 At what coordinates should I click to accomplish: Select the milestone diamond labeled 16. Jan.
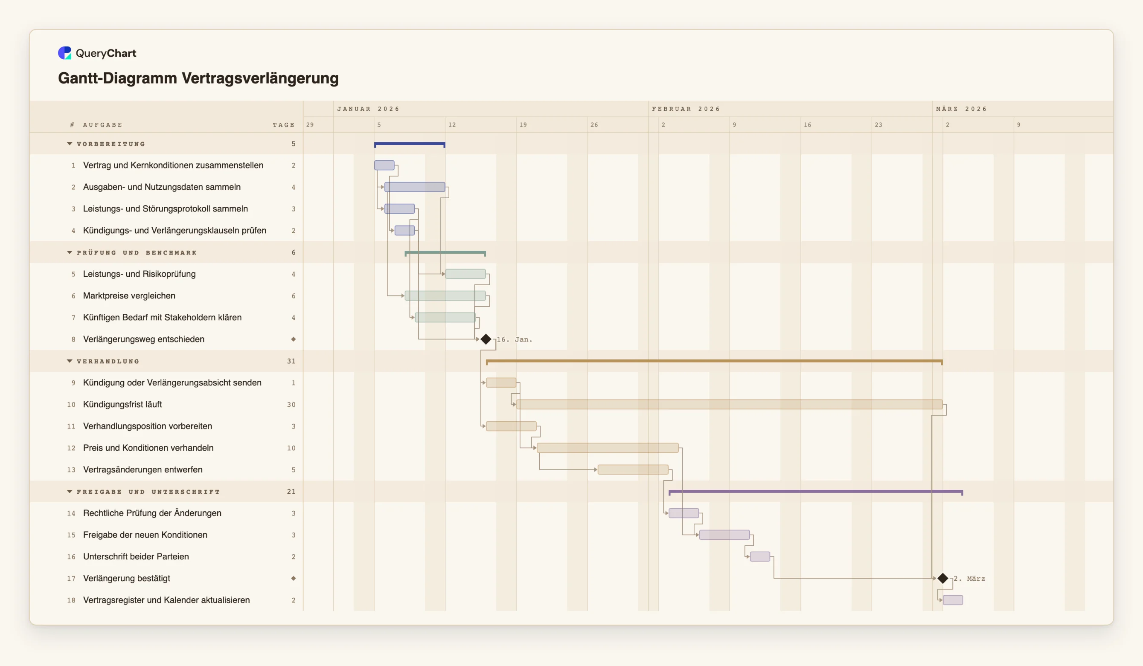[x=486, y=339]
